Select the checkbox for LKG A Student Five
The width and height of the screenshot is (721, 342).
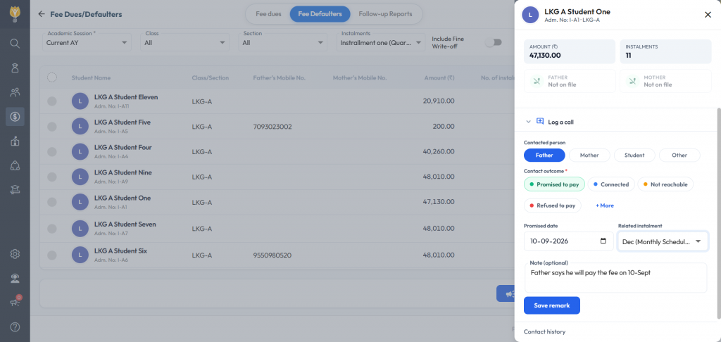(x=52, y=127)
